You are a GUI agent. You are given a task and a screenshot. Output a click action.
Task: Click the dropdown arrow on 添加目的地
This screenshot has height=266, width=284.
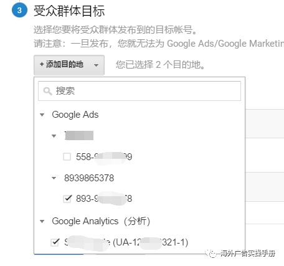click(x=96, y=65)
